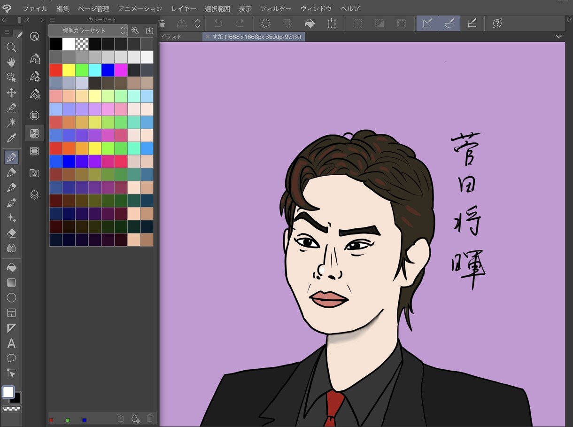Open the tool palette hamburger menu
This screenshot has height=427, width=573.
pos(7,32)
